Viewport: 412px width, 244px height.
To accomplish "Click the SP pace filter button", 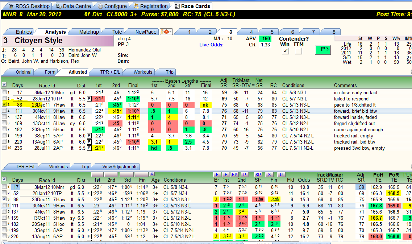I will [x=258, y=175].
